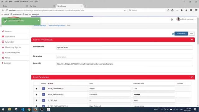199x112 pixels.
Task: Go back with the browser back arrow
Action: [3, 10]
